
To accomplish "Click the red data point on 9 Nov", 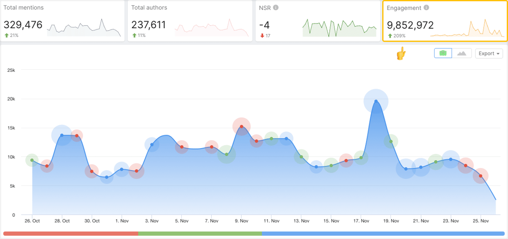I will click(241, 127).
